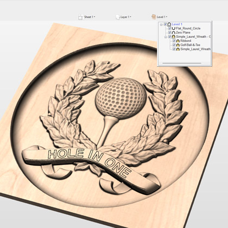This screenshot has height=228, width=228.
Task: Collapse the Level 1 tree node
Action: (161, 24)
